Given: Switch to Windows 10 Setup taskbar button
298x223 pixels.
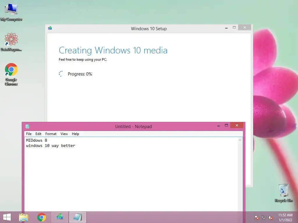Looking at the screenshot, I should pyautogui.click(x=60, y=217).
